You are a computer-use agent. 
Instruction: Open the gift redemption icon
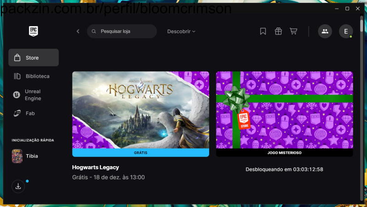tap(278, 31)
